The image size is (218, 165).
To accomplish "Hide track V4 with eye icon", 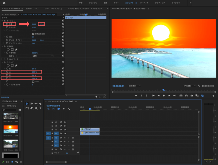I will pyautogui.click(x=65, y=122).
